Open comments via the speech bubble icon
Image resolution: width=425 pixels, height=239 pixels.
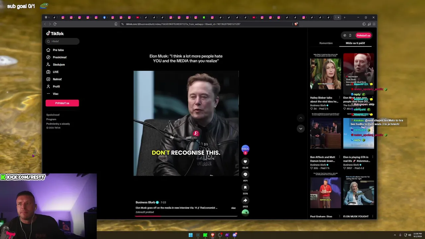point(245,174)
